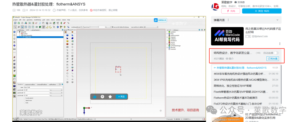The width and height of the screenshot is (296, 122).
Task: Click the green circle icon in main toolbar
Action: coord(19,23)
